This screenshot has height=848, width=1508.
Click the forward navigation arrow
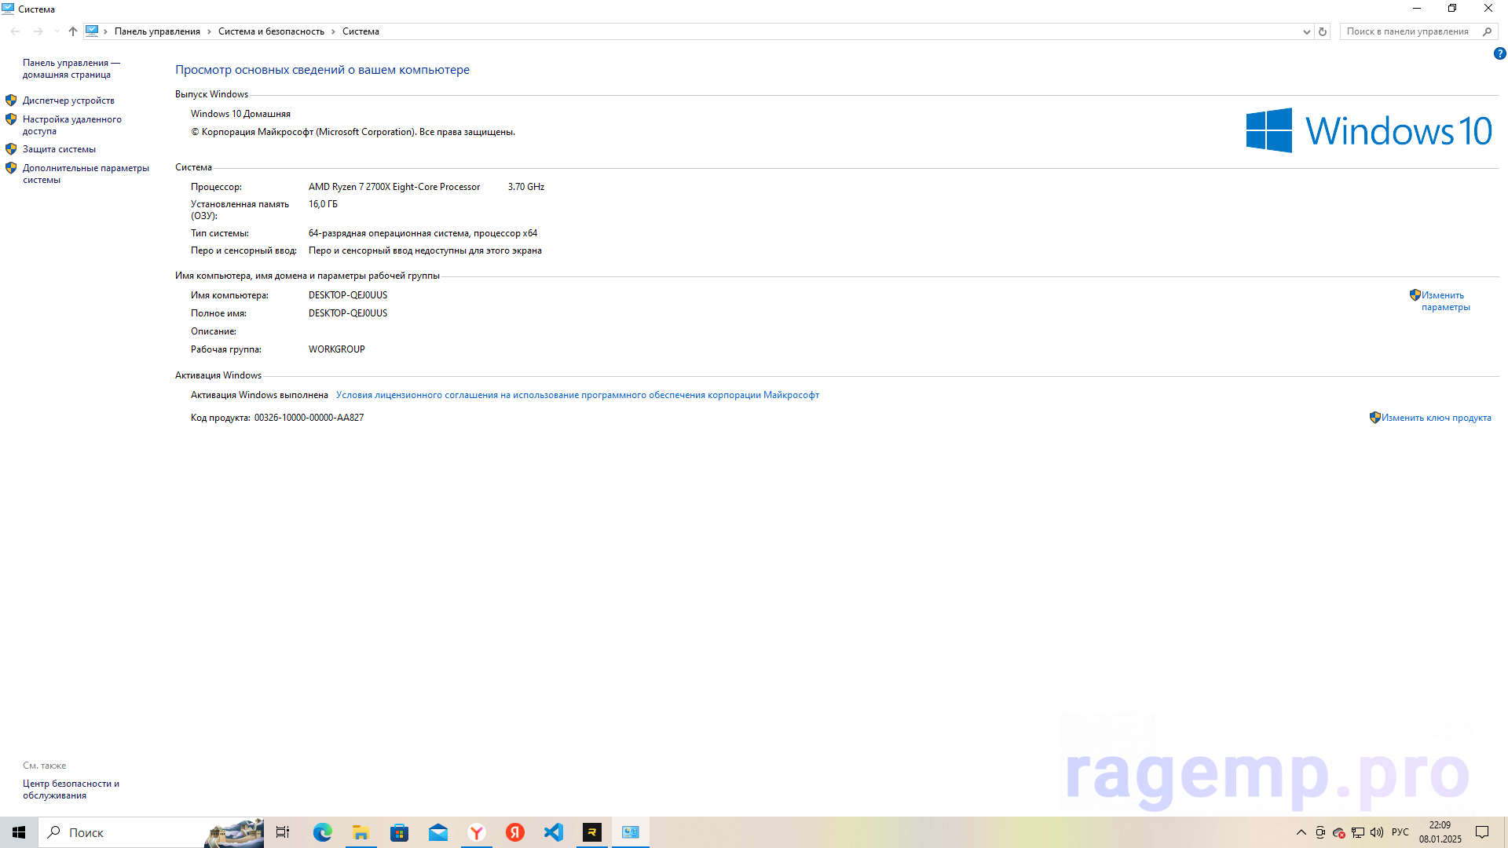(x=38, y=31)
